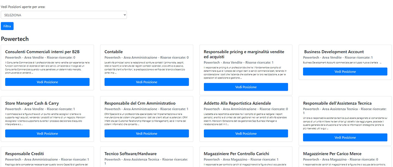The width and height of the screenshot is (393, 167).
Task: Open Vedi Posizione for Responsabile pricing e marginalità
Action: click(x=246, y=87)
